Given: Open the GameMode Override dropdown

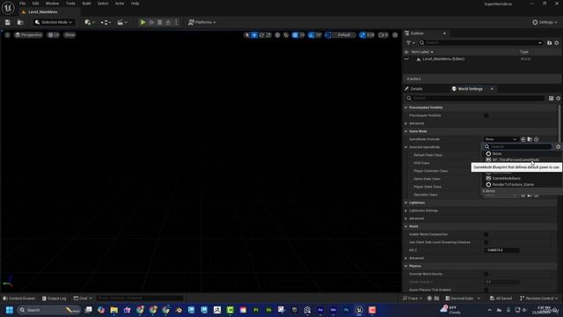Looking at the screenshot, I should (x=501, y=139).
